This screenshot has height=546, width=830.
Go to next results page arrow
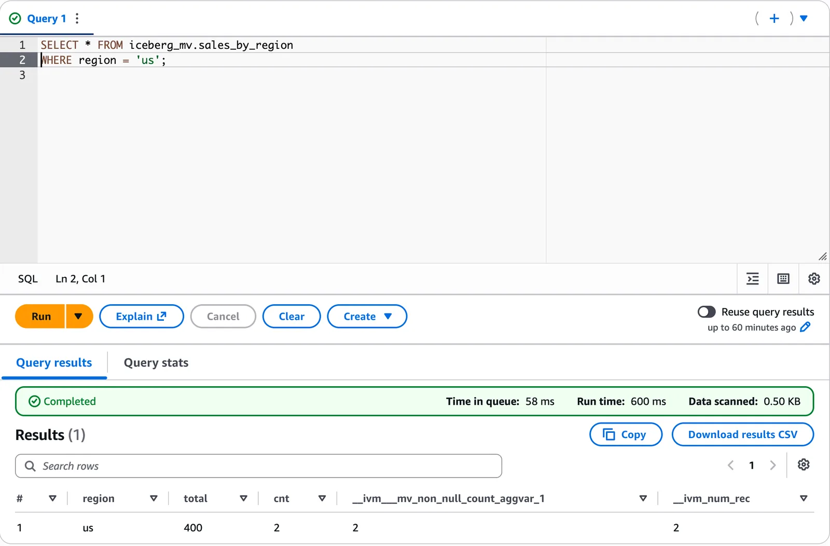[772, 465]
